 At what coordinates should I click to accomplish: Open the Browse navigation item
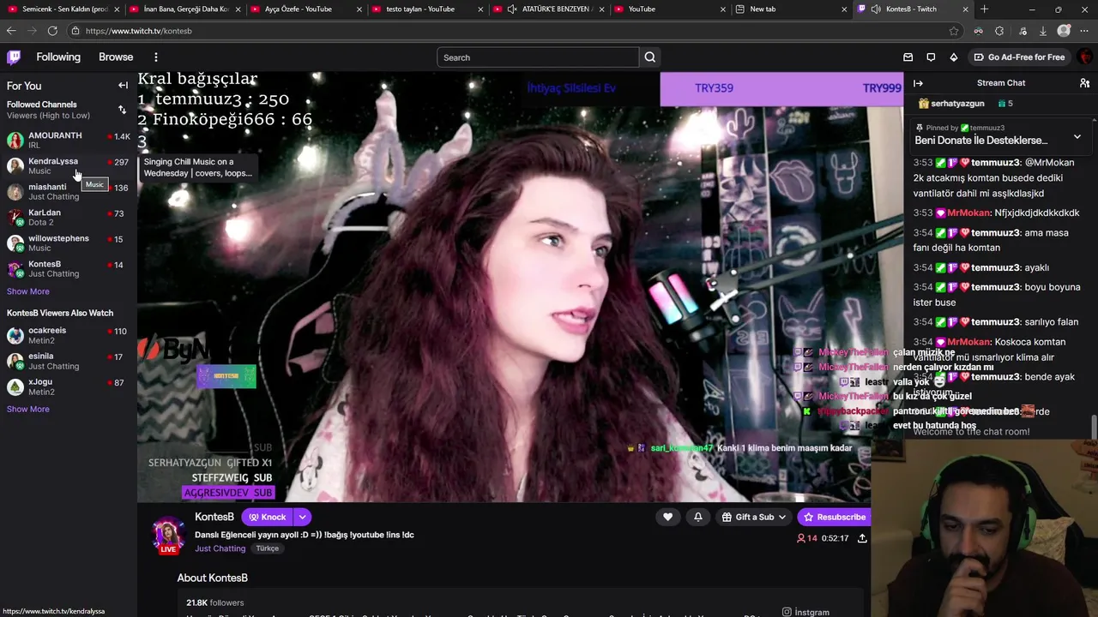(x=116, y=57)
